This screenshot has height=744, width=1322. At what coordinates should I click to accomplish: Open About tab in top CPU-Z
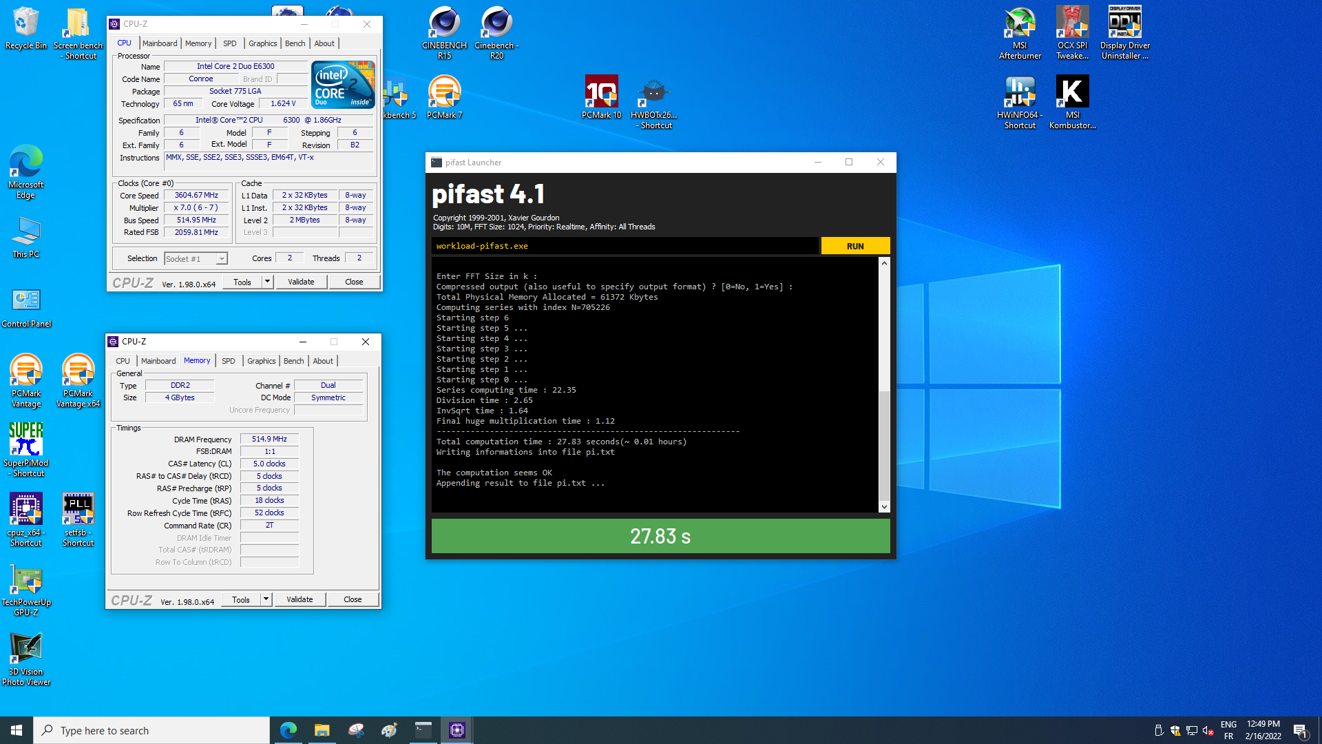coord(324,43)
